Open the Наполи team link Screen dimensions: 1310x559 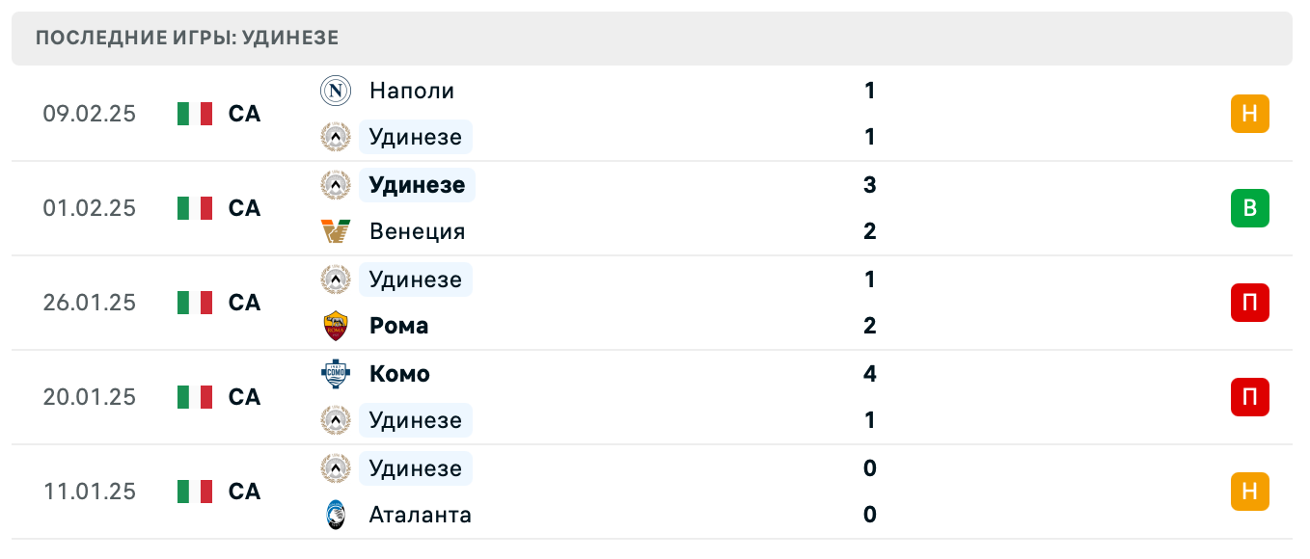[x=412, y=91]
